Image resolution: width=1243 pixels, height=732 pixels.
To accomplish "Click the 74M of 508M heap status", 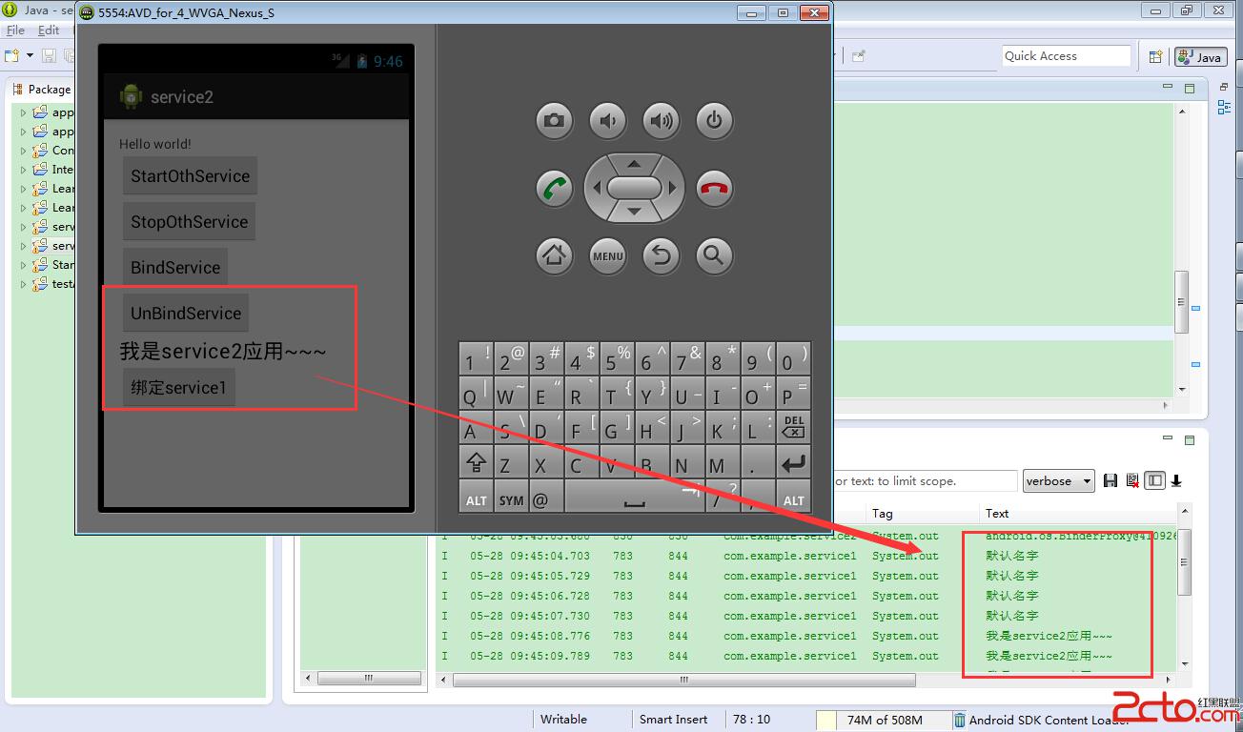I will (885, 721).
